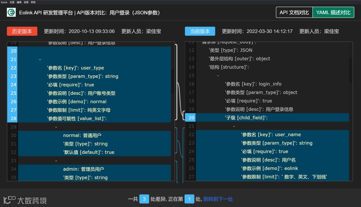Switch to the YAML 描述对比 tab
The width and height of the screenshot is (361, 207).
click(333, 12)
